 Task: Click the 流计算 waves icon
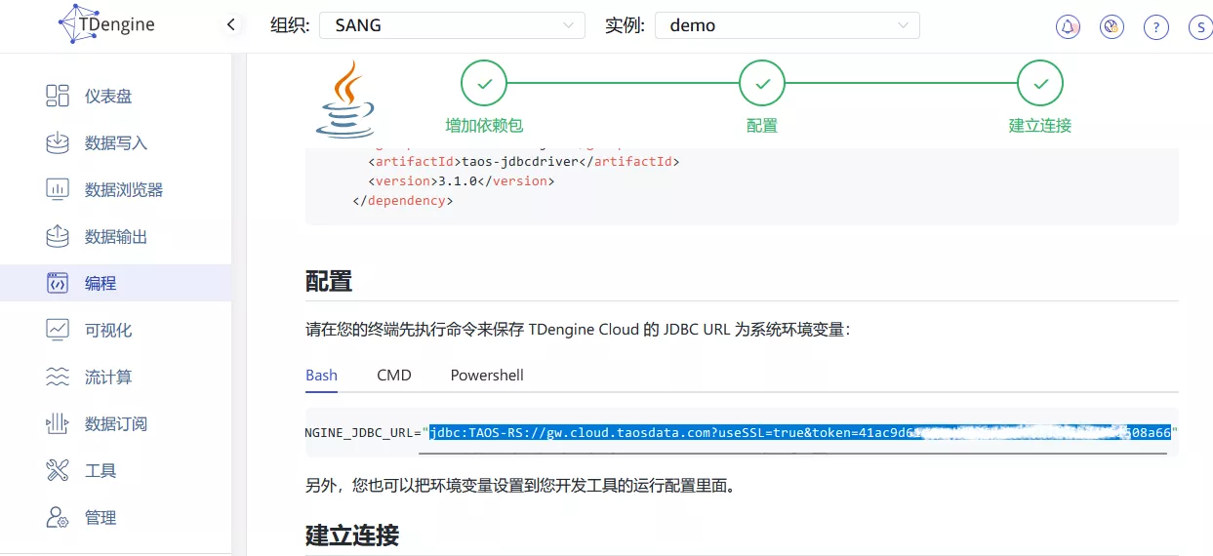point(58,377)
